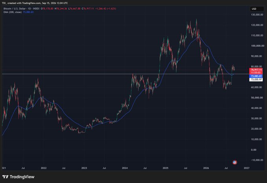Click the 2026 label on the time axis
This screenshot has height=183, width=267.
(x=206, y=168)
